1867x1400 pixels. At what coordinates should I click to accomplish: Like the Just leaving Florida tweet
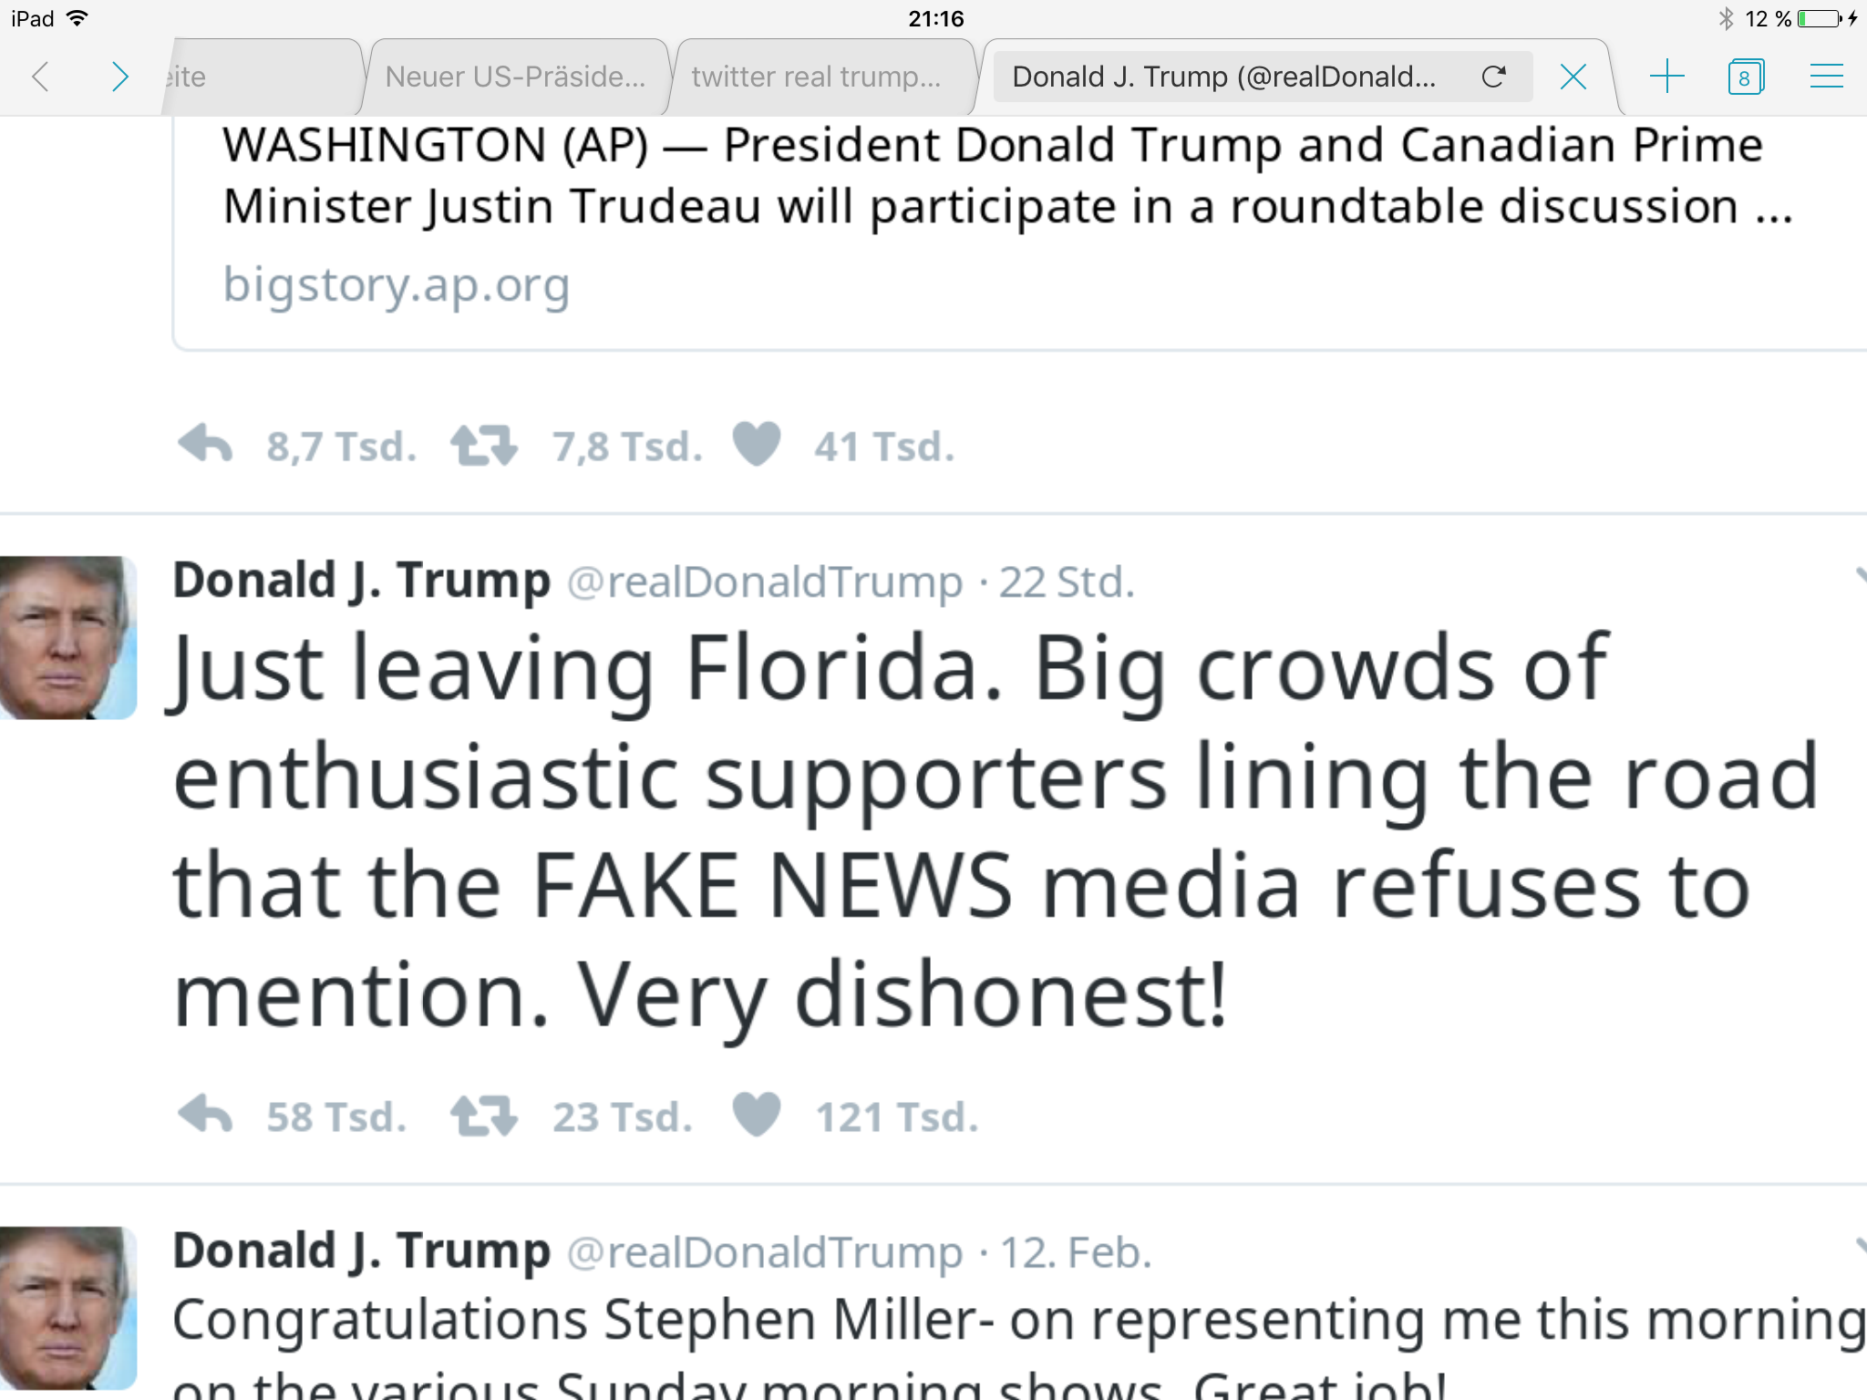point(757,1116)
